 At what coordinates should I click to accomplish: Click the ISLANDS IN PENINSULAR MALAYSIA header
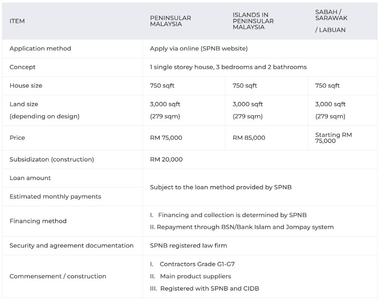click(x=253, y=21)
